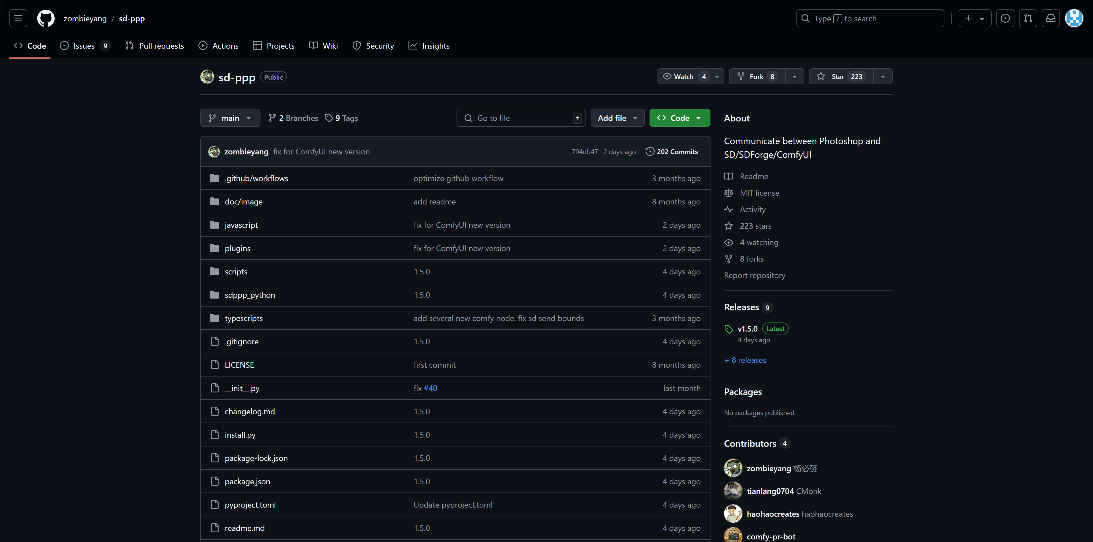This screenshot has width=1093, height=542.
Task: Open readme.md file
Action: (x=245, y=527)
